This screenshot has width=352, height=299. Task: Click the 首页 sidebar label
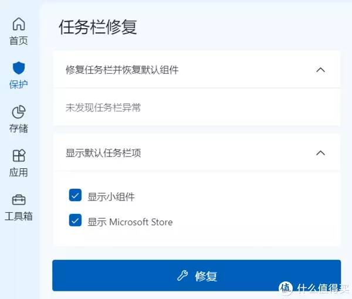tap(19, 41)
